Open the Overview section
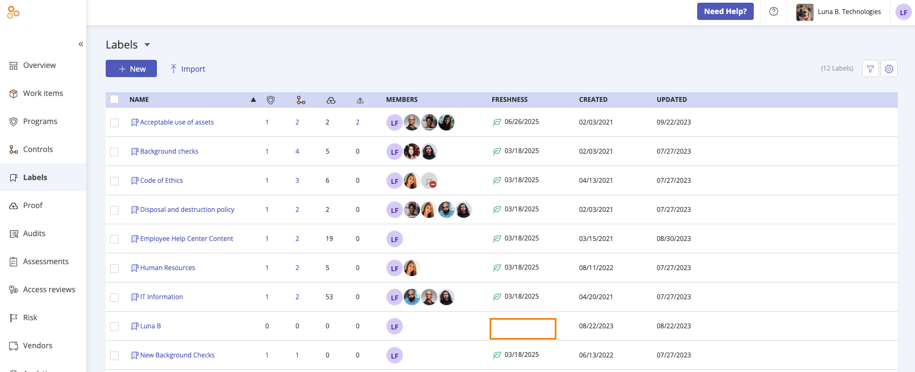Viewport: 915px width, 372px height. point(43,65)
